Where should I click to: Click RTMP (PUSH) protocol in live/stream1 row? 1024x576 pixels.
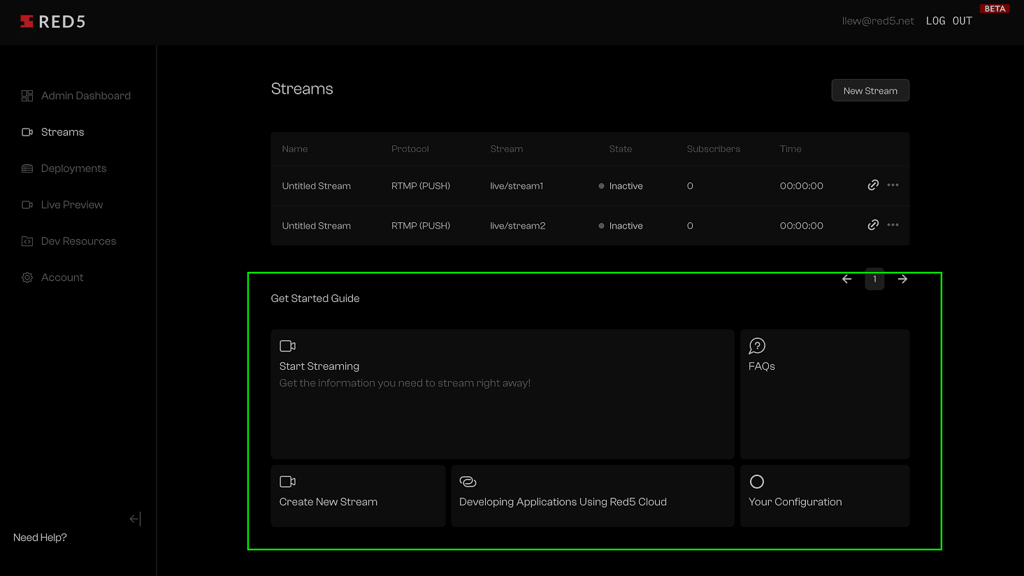(421, 186)
